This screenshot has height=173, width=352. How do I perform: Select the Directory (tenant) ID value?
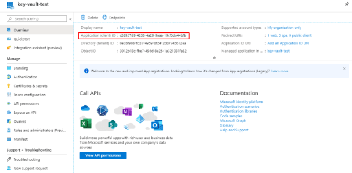pyautogui.click(x=153, y=43)
